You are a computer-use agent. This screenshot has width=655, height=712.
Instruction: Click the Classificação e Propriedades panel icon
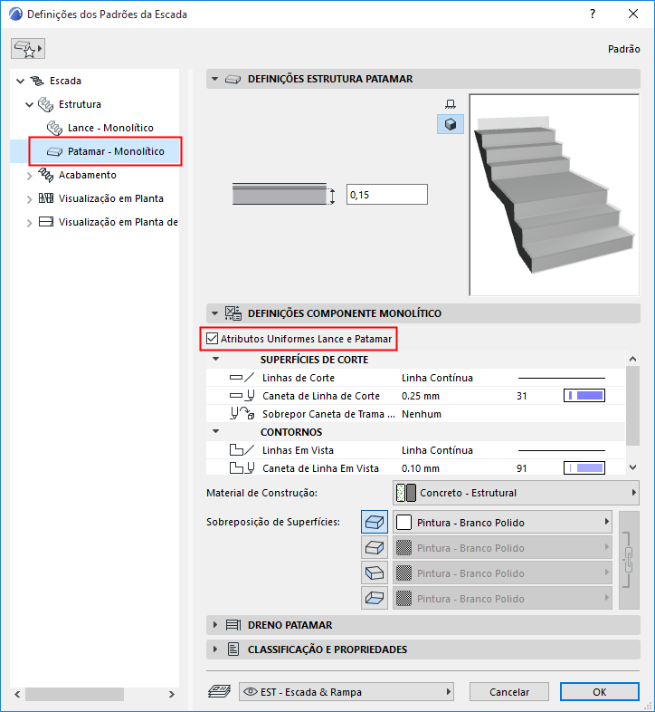pos(233,649)
